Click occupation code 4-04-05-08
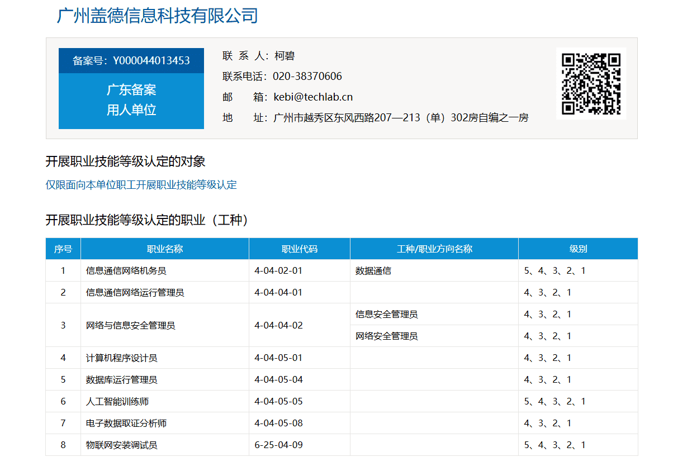This screenshot has height=471, width=692. point(278,424)
